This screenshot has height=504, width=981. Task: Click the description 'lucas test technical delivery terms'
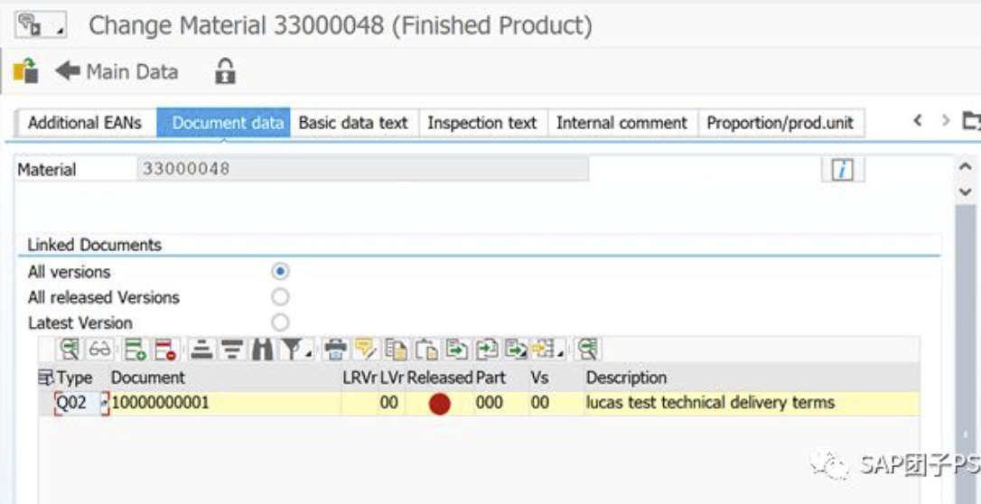[709, 403]
